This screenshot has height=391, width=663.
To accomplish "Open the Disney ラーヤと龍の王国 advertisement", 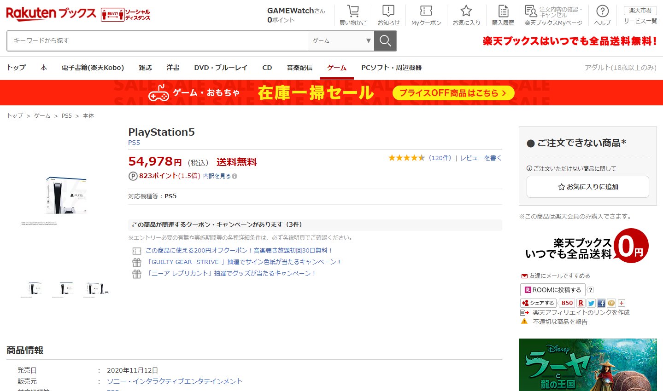I will click(588, 365).
